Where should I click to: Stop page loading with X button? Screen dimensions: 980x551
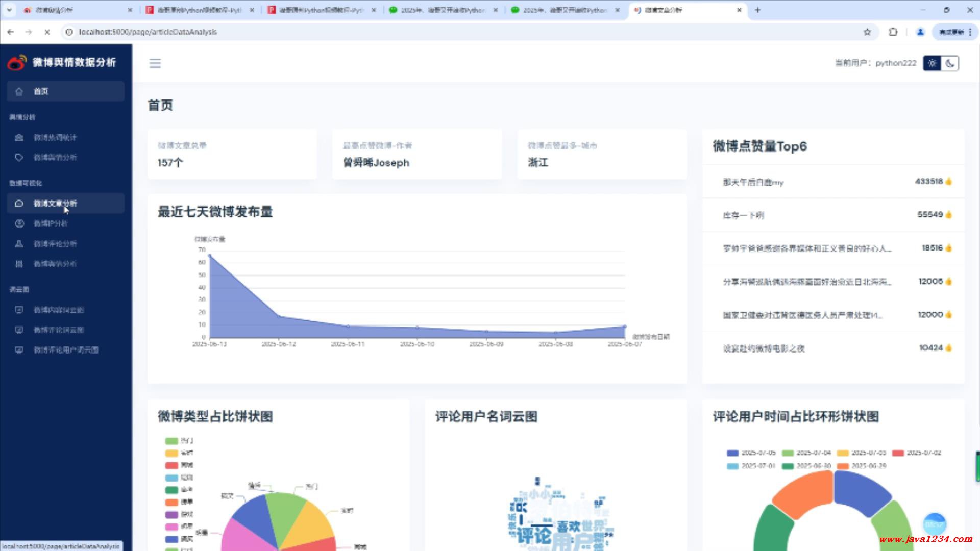47,32
